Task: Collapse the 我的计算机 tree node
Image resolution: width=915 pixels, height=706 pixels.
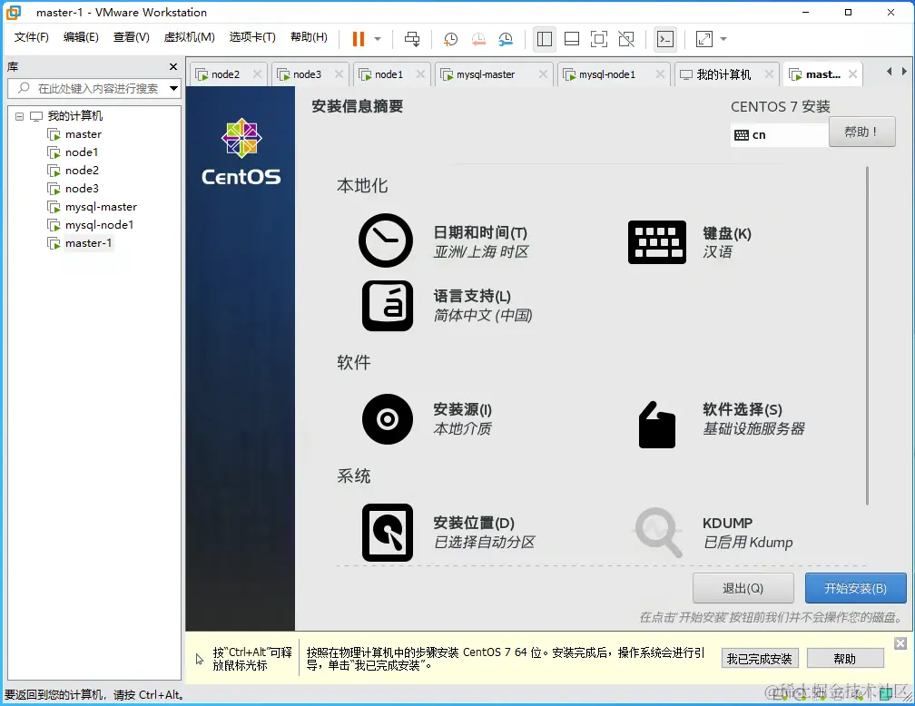Action: [x=19, y=116]
